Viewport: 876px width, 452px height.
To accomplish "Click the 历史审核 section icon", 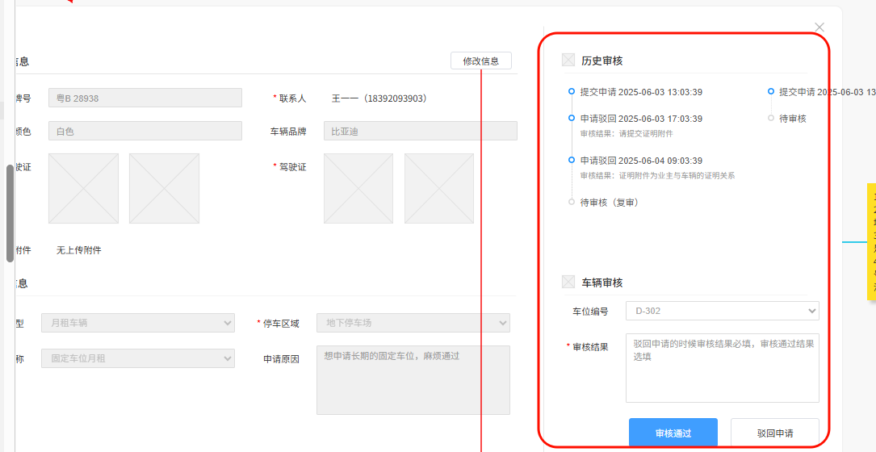I will pyautogui.click(x=568, y=61).
